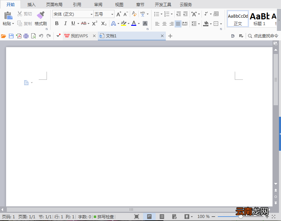
Task: Open the 审阅 ribbon tab
Action: (x=98, y=4)
